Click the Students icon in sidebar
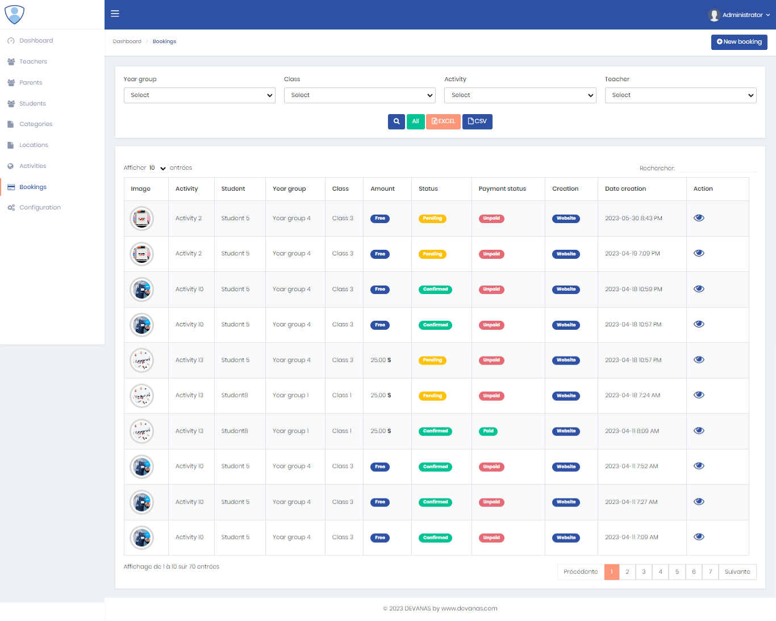This screenshot has height=621, width=776. pos(11,103)
